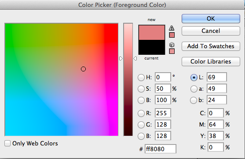Click the Lab b field showing 24
Image resolution: width=245 pixels, height=159 pixels.
pyautogui.click(x=217, y=100)
